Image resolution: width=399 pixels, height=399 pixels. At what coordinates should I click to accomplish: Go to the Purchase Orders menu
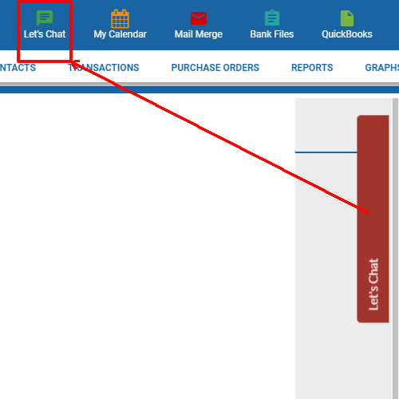215,68
